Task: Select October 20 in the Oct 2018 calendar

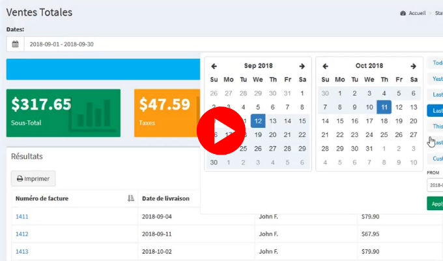Action: [x=413, y=121]
